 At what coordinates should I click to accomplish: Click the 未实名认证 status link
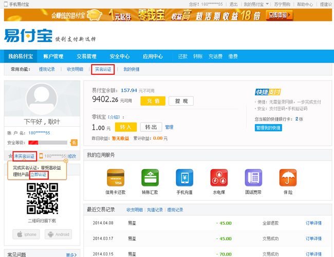(25, 156)
